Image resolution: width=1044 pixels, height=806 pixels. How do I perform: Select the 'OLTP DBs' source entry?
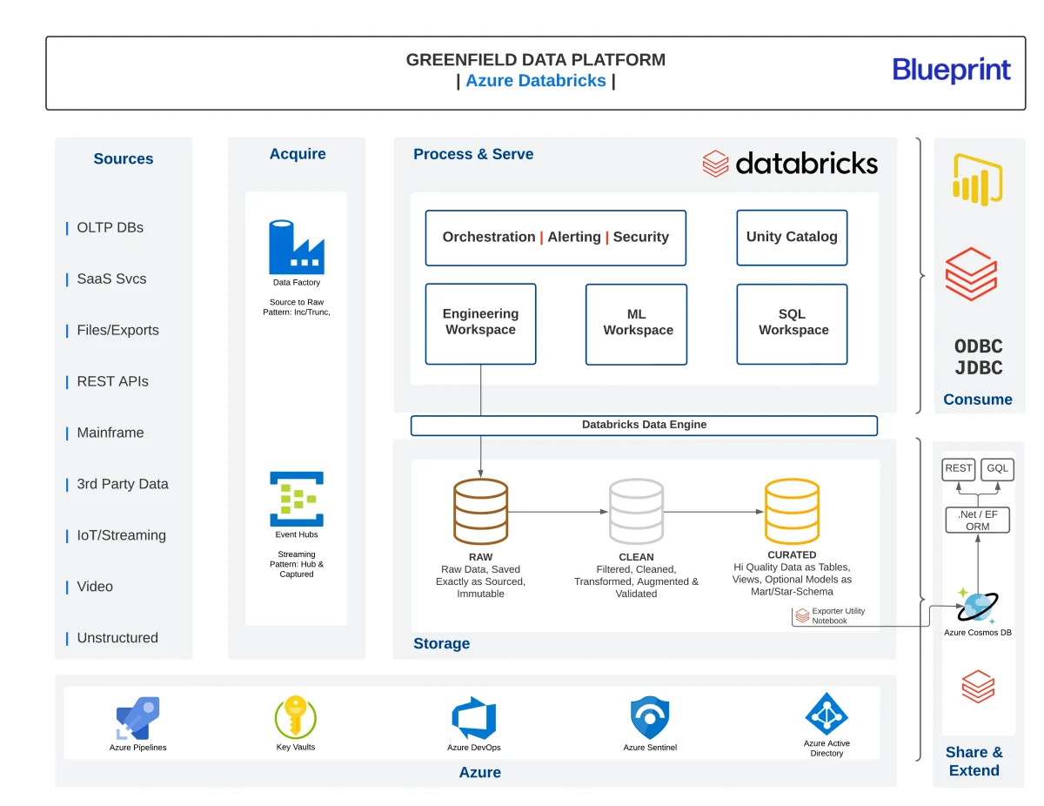pyautogui.click(x=110, y=228)
